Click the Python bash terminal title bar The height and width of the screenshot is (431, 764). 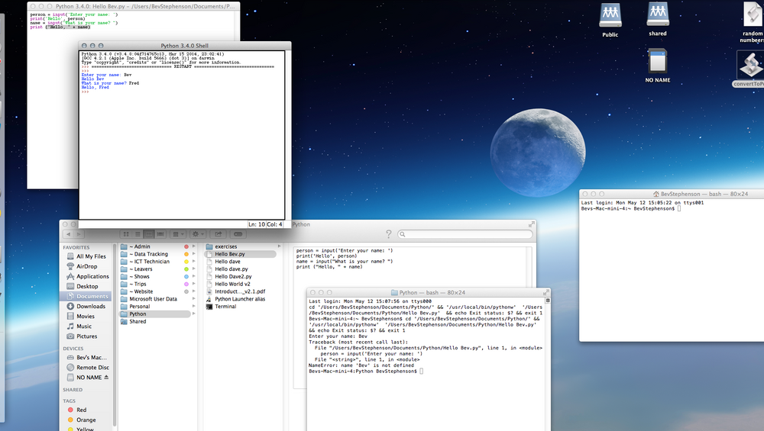pyautogui.click(x=429, y=292)
